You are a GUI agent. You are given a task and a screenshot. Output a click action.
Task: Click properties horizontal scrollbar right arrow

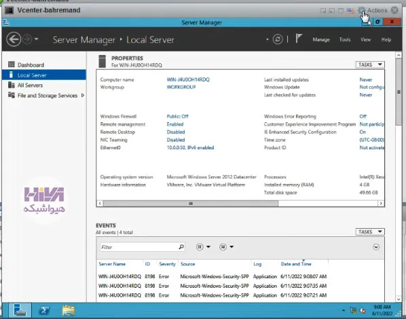[381, 204]
